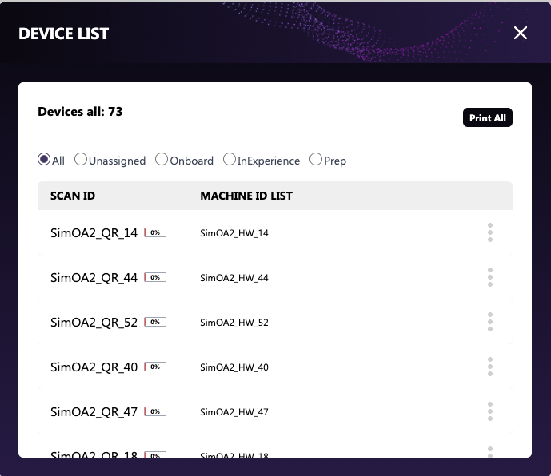Open options menu for SimOA2_QR_52

coord(489,322)
